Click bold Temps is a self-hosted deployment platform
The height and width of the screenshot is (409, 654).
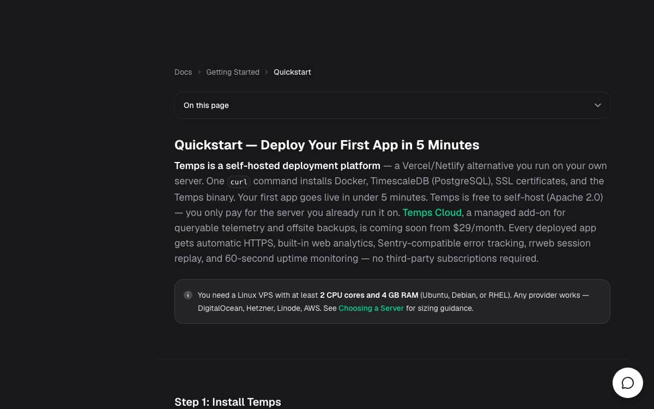277,166
